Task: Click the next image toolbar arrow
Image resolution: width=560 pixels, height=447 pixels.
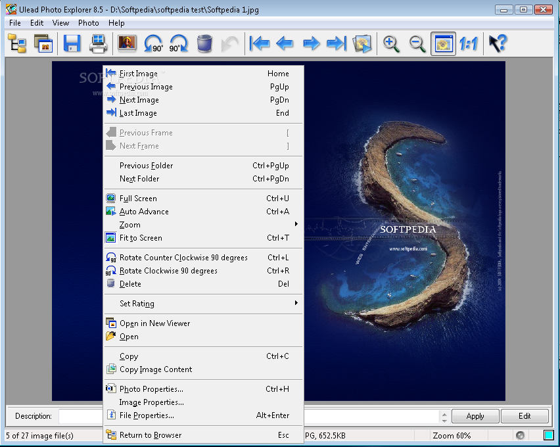Action: (x=311, y=43)
